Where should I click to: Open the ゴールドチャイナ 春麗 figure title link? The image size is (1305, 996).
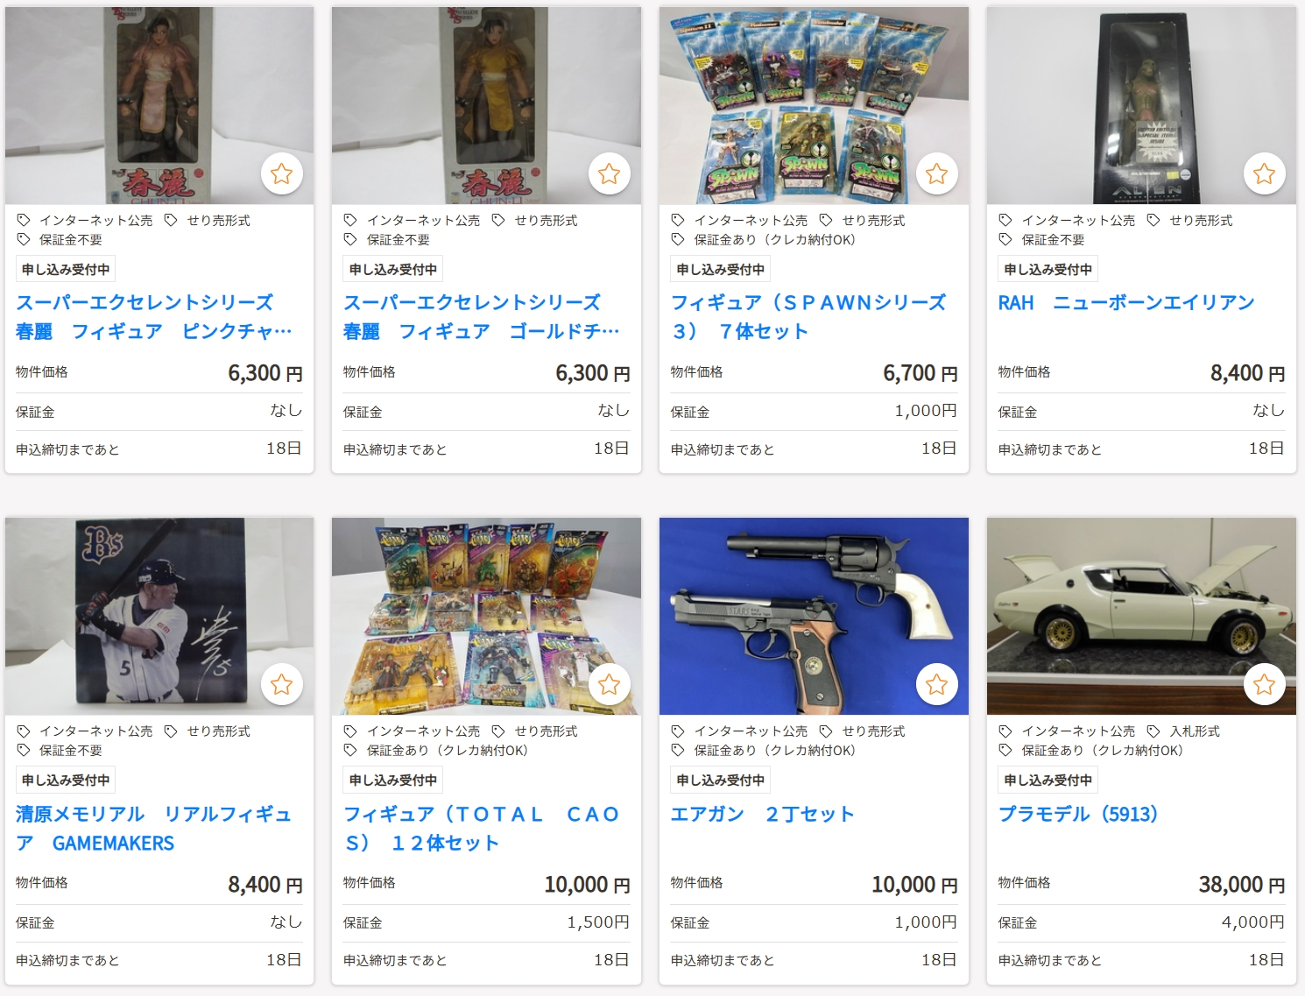[x=482, y=317]
